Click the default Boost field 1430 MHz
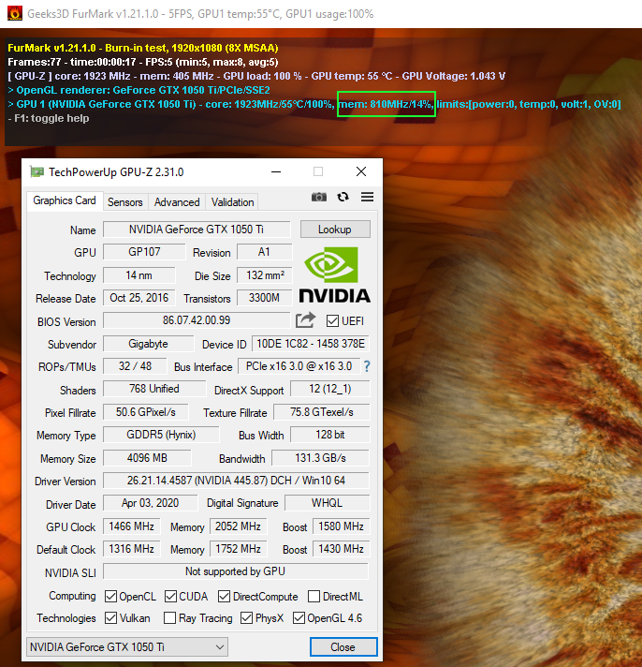The image size is (642, 667). 342,549
